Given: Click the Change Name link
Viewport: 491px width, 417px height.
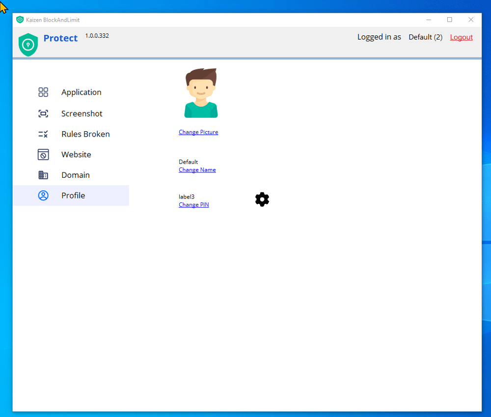Looking at the screenshot, I should coord(197,170).
